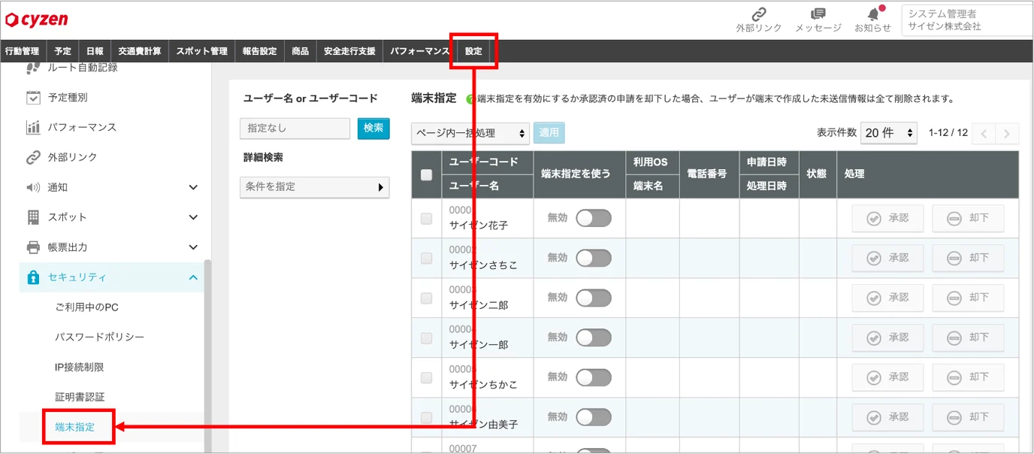
Task: Open the 交通費計算 top menu
Action: point(140,51)
